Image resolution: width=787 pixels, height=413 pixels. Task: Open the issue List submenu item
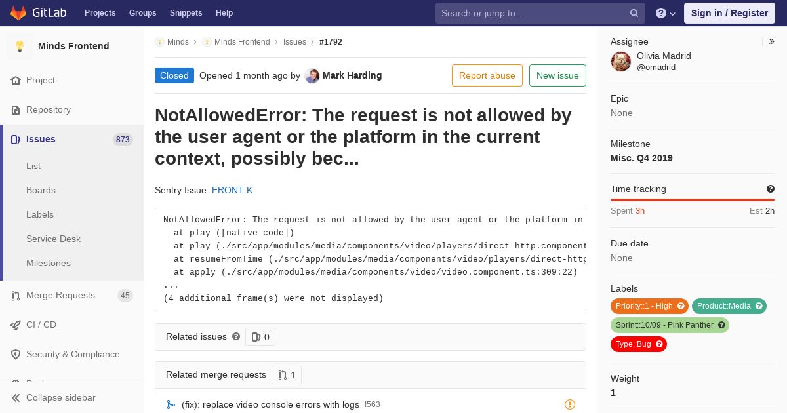pos(33,166)
